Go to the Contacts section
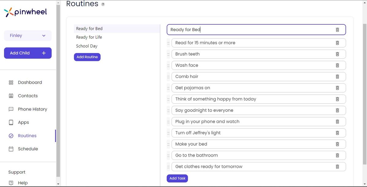Viewport: 367px width, 187px height. click(x=28, y=96)
